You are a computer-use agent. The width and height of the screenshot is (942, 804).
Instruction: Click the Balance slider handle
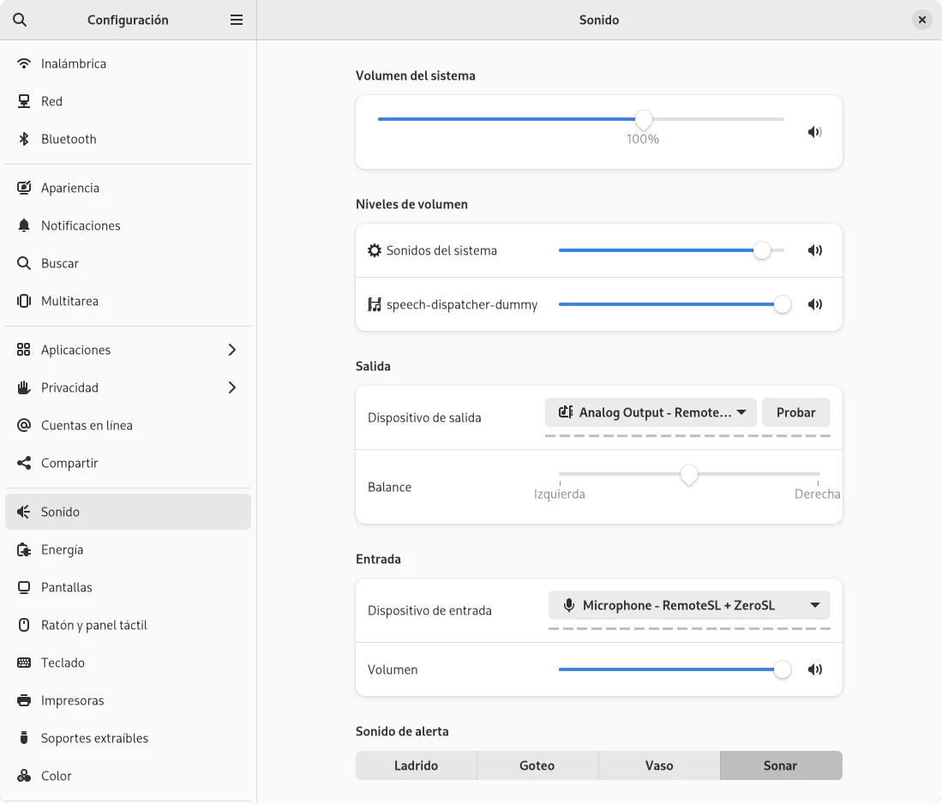click(689, 475)
